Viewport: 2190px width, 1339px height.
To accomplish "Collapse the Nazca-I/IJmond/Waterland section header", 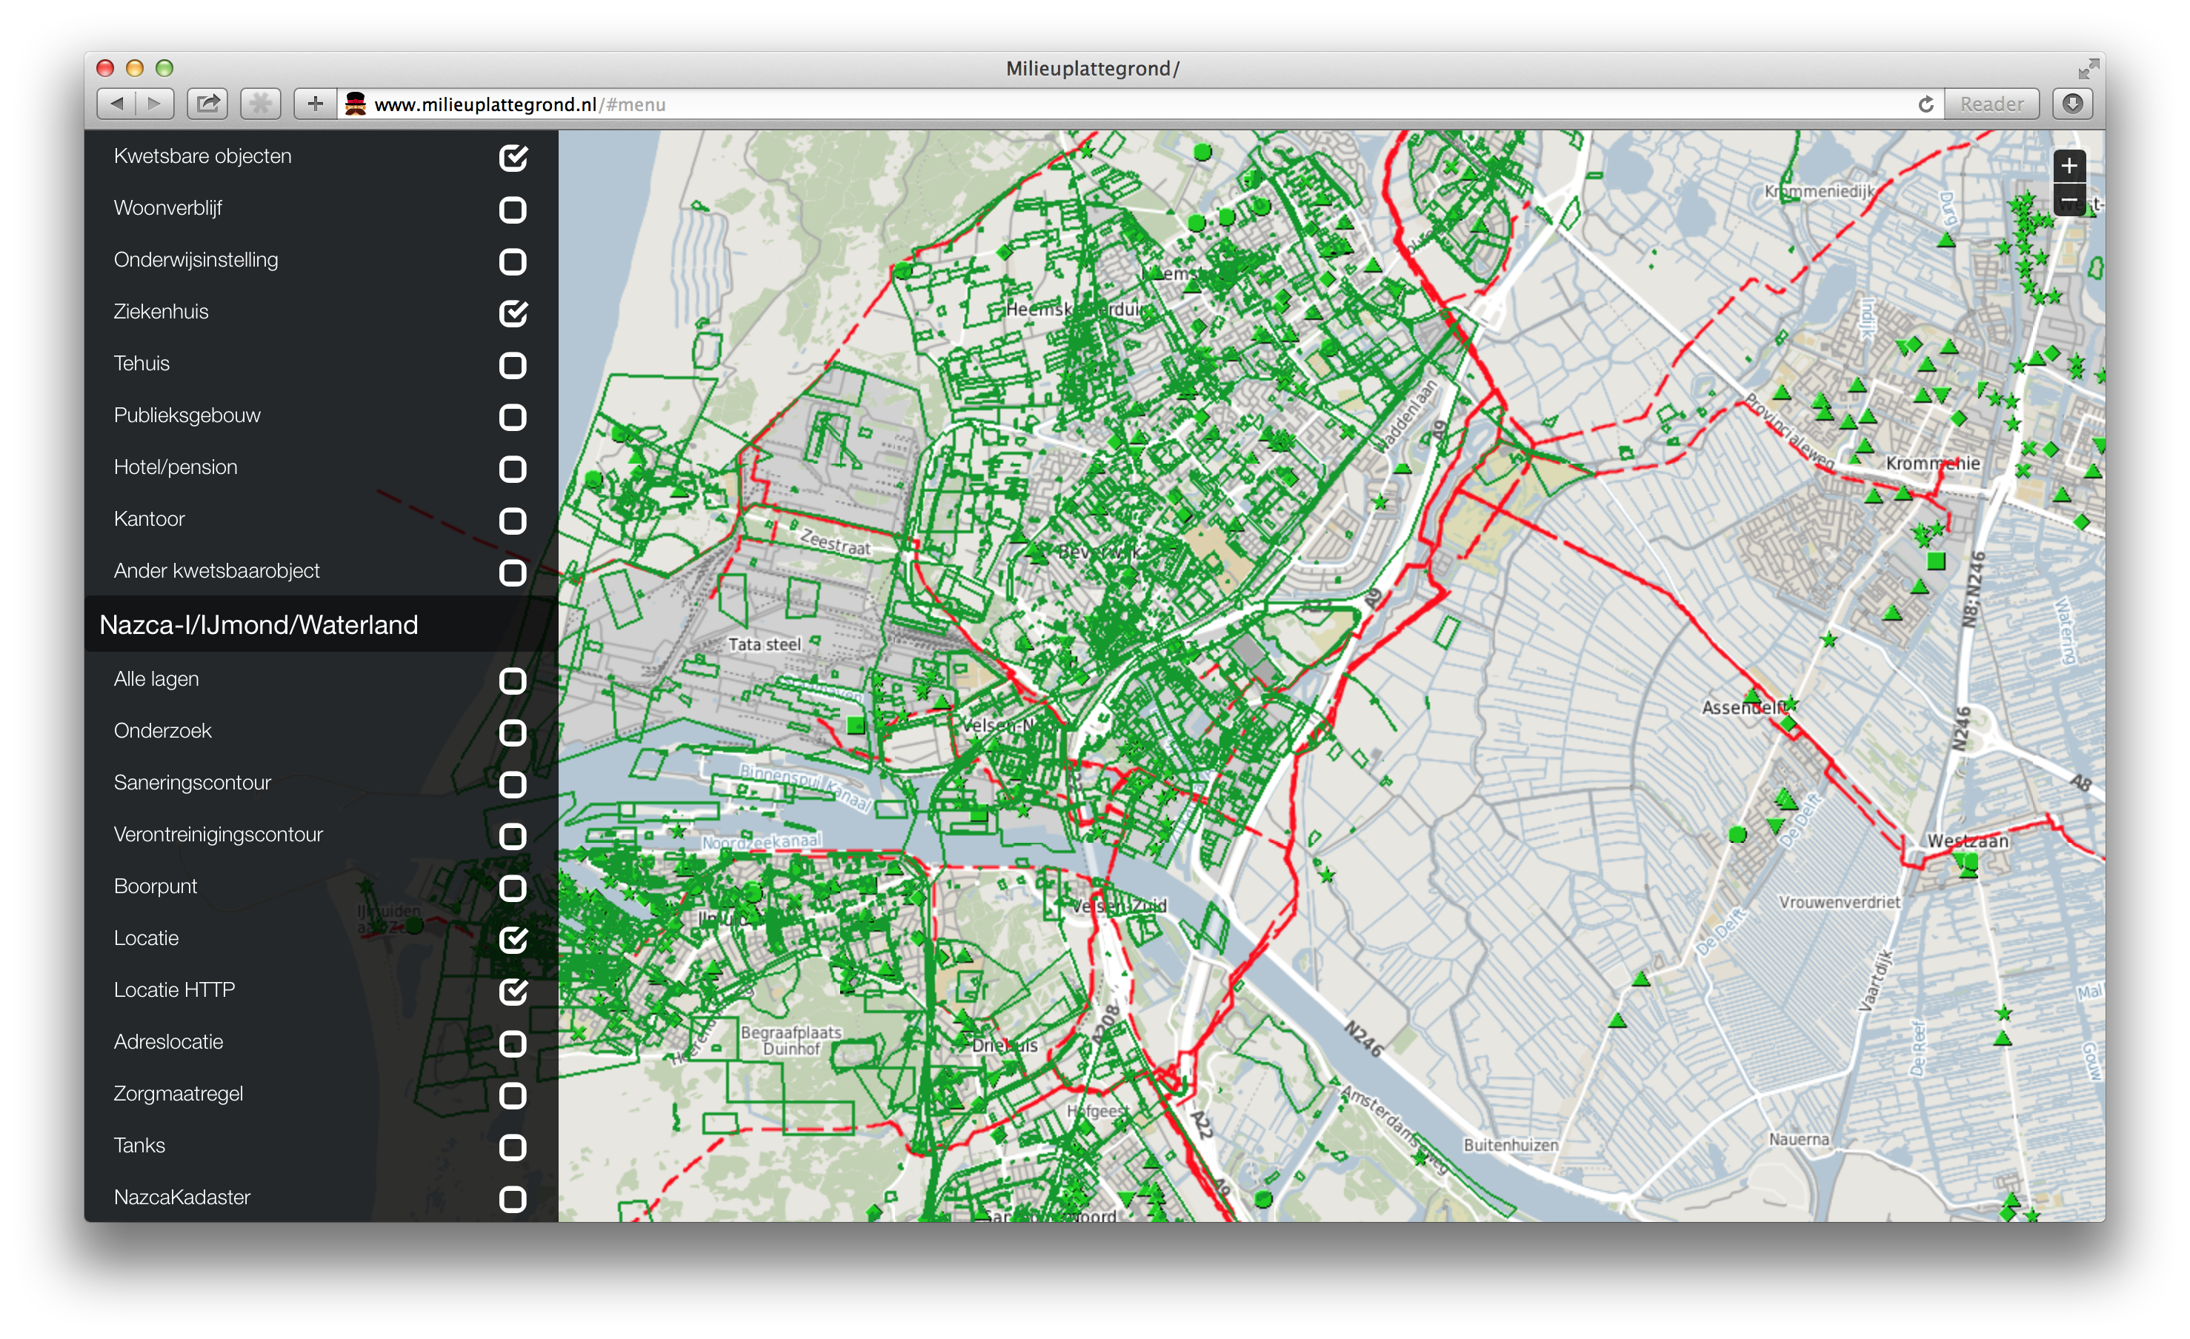I will coord(259,624).
